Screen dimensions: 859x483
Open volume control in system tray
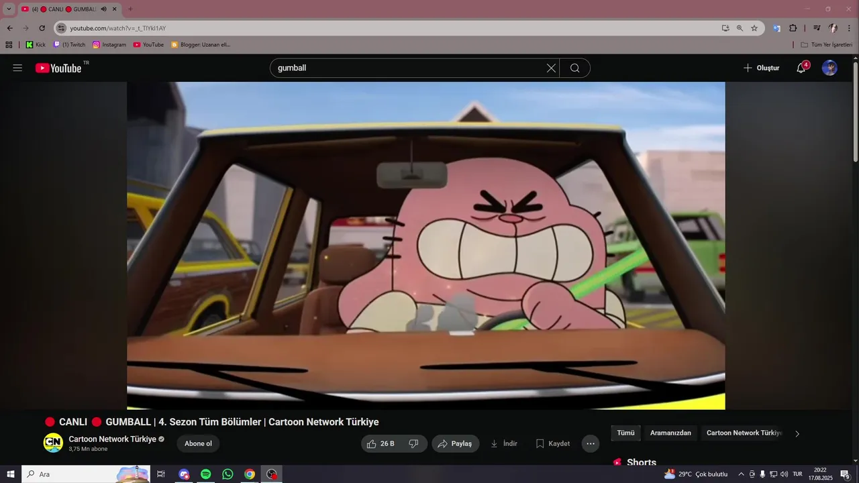[x=784, y=474]
